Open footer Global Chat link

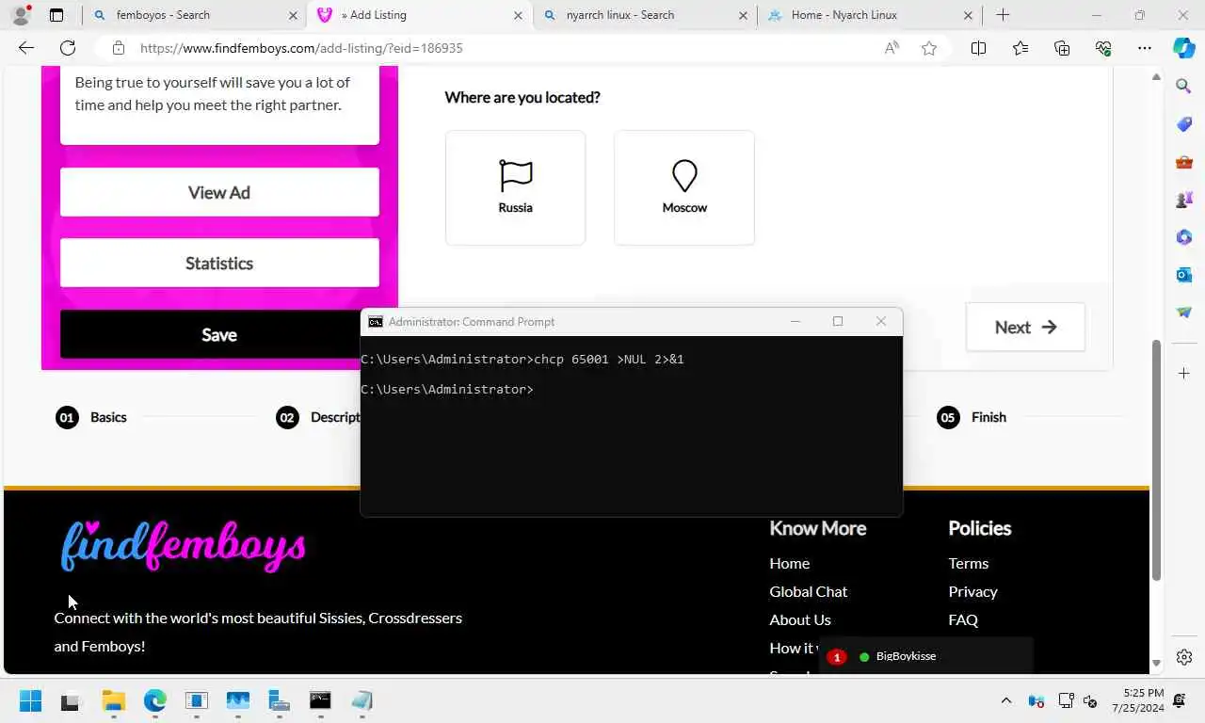[x=808, y=591]
